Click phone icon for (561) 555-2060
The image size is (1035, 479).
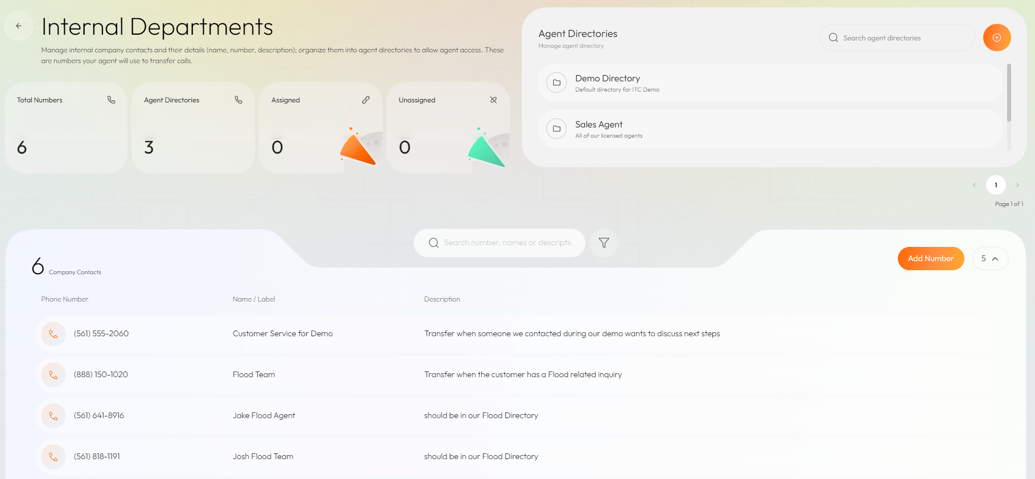click(x=53, y=334)
